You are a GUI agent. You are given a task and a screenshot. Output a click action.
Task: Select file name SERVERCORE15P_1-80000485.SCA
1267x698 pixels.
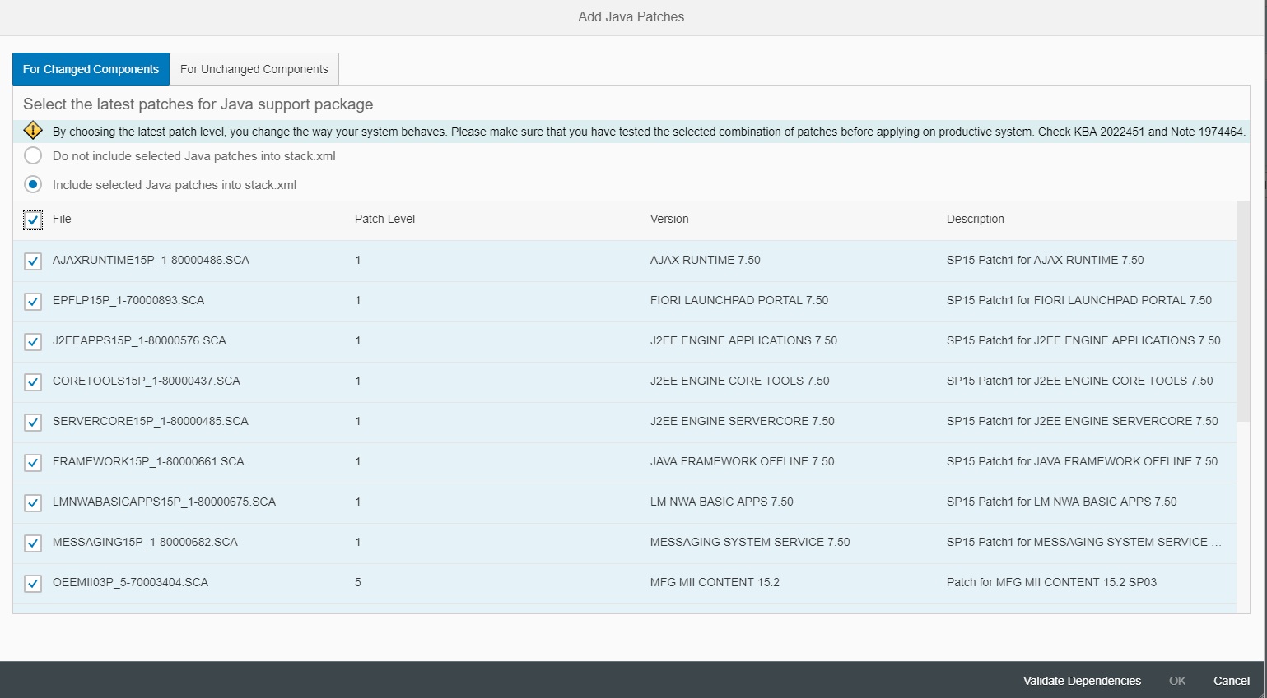(x=151, y=421)
